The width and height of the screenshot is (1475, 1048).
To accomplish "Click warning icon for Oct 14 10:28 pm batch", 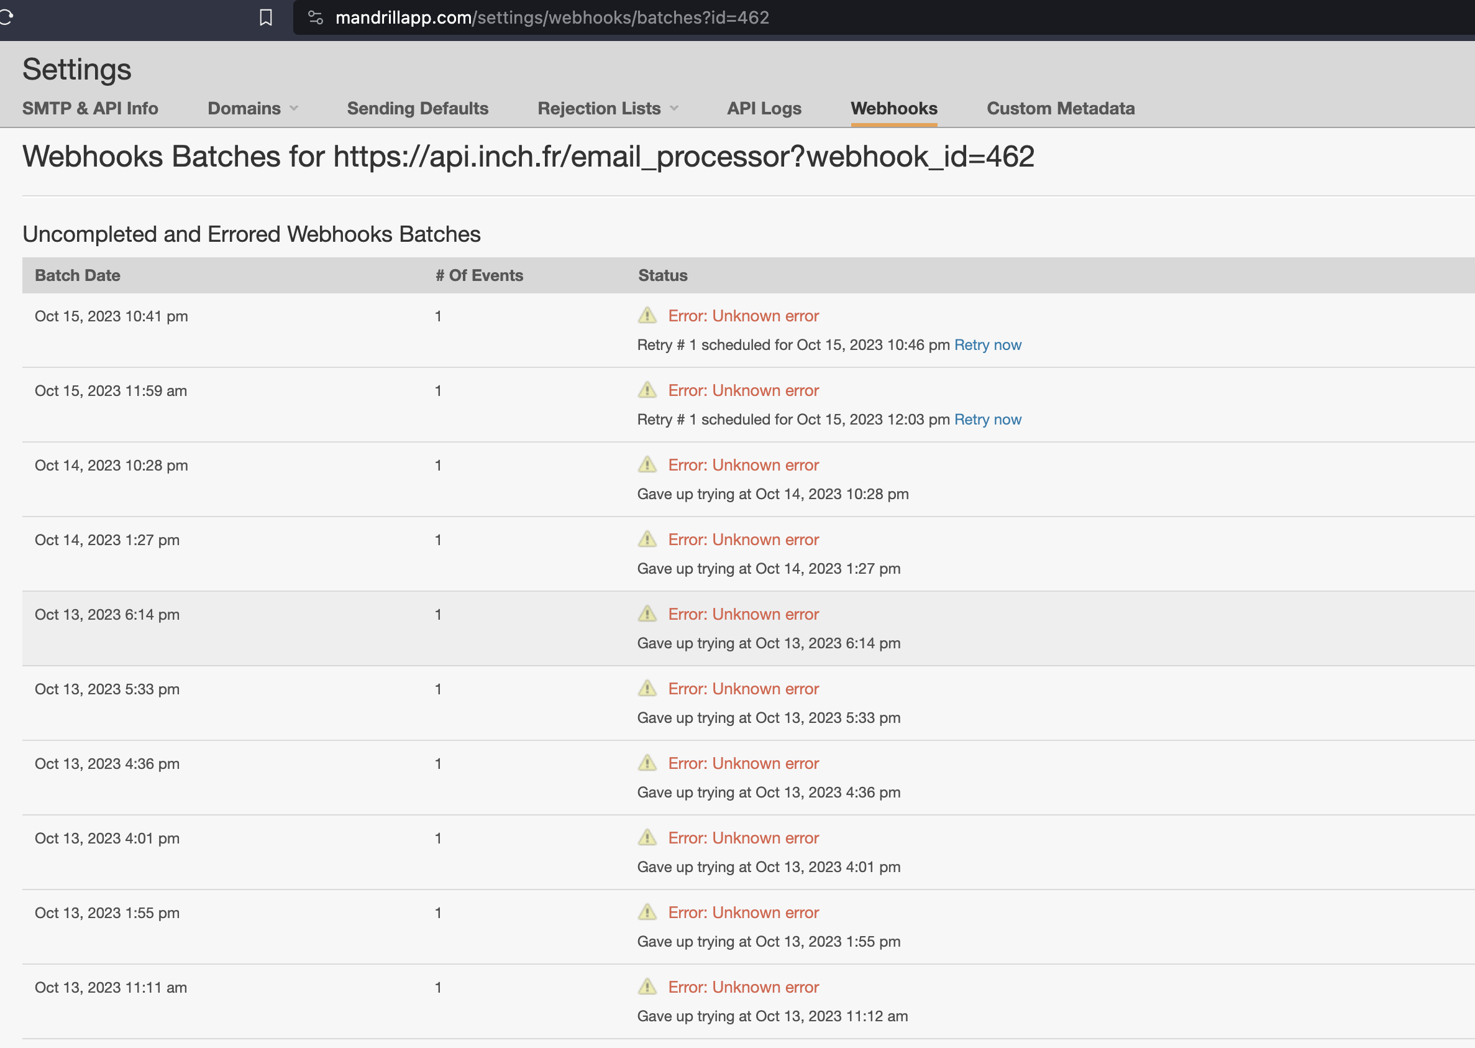I will (647, 464).
